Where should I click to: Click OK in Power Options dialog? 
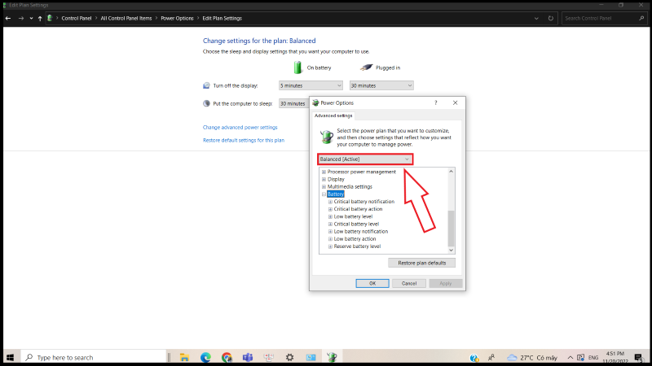pyautogui.click(x=372, y=283)
